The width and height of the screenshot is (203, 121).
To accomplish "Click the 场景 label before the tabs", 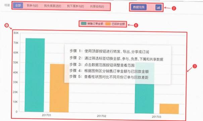I will coord(7,5).
